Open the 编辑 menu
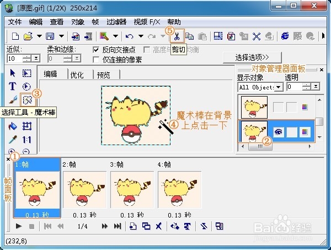 (x=36, y=22)
